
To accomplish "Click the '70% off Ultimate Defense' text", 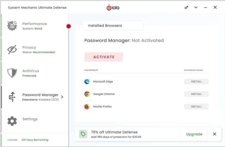I will point(114,132).
